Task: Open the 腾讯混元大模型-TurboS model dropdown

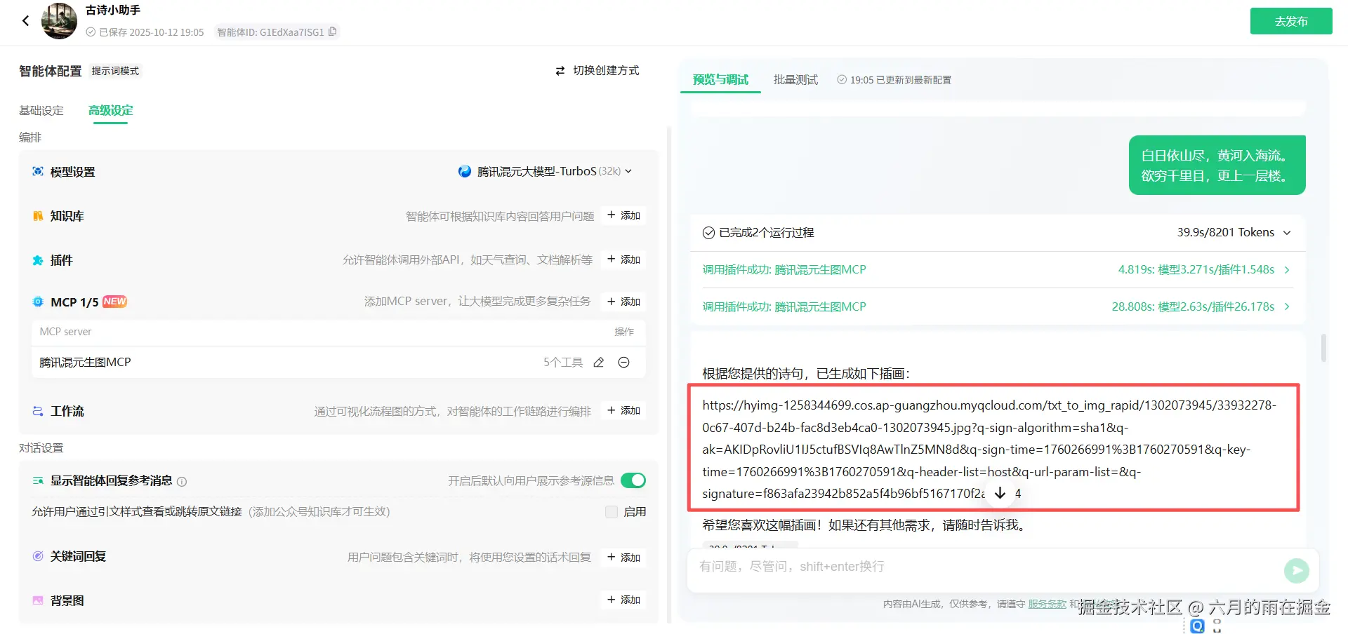Action: point(545,172)
